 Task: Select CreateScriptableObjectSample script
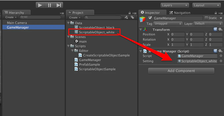pyautogui.click(x=104, y=55)
